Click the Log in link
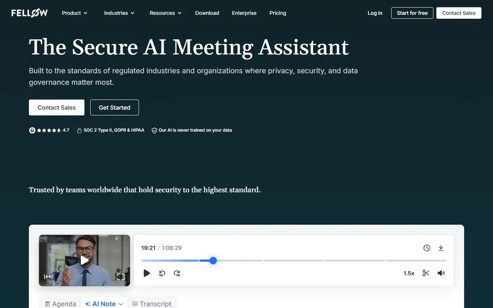This screenshot has width=493, height=308. [375, 13]
